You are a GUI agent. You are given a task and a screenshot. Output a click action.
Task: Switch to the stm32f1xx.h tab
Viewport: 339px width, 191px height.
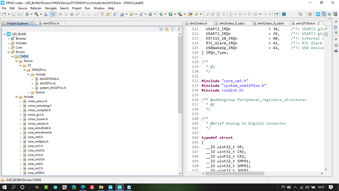pyautogui.click(x=51, y=23)
